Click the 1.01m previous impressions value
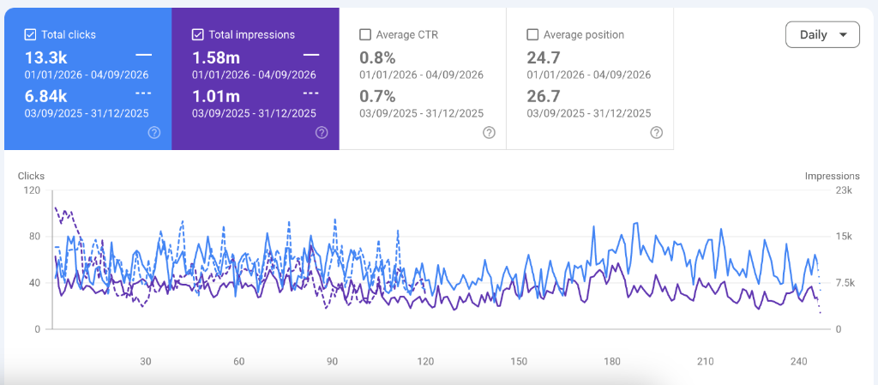The image size is (878, 385). click(x=215, y=96)
